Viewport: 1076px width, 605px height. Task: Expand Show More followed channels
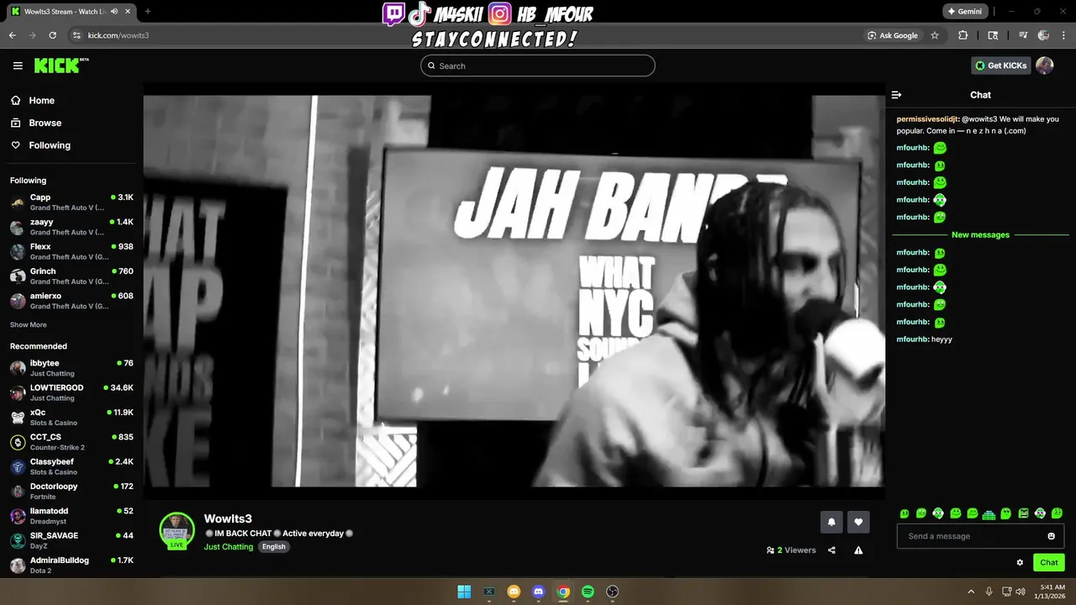coord(29,324)
